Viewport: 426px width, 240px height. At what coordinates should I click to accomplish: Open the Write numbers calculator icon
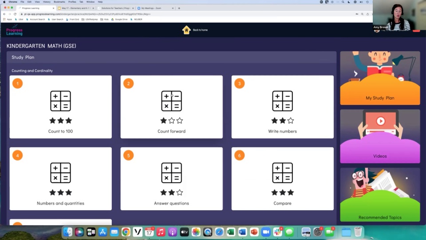(282, 101)
